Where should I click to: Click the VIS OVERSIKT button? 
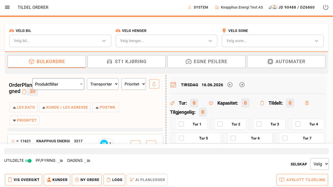click(x=23, y=180)
